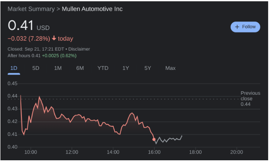Click the Previous close 0.44 label
Image resolution: width=269 pixels, height=162 pixels.
tap(250, 99)
